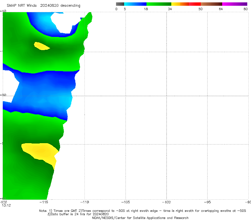Click the note line "Times are GMT"
The height and width of the screenshot is (220, 251).
[65, 211]
